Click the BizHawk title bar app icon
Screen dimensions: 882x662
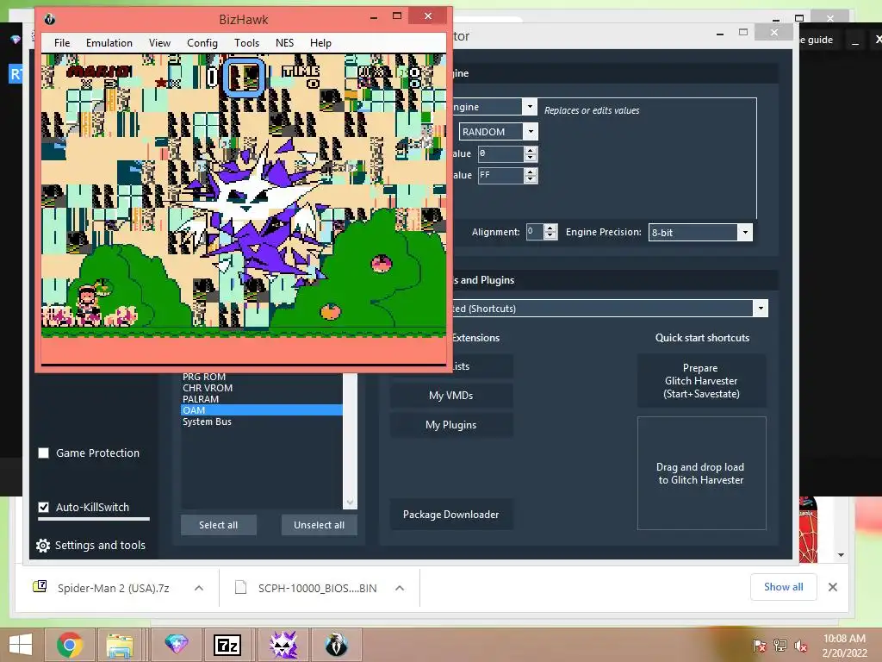[49, 19]
